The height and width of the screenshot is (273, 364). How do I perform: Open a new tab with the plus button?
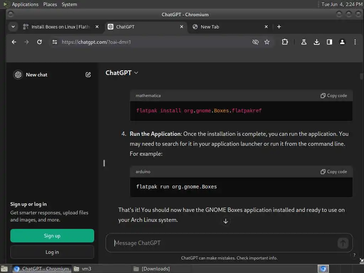tap(279, 27)
